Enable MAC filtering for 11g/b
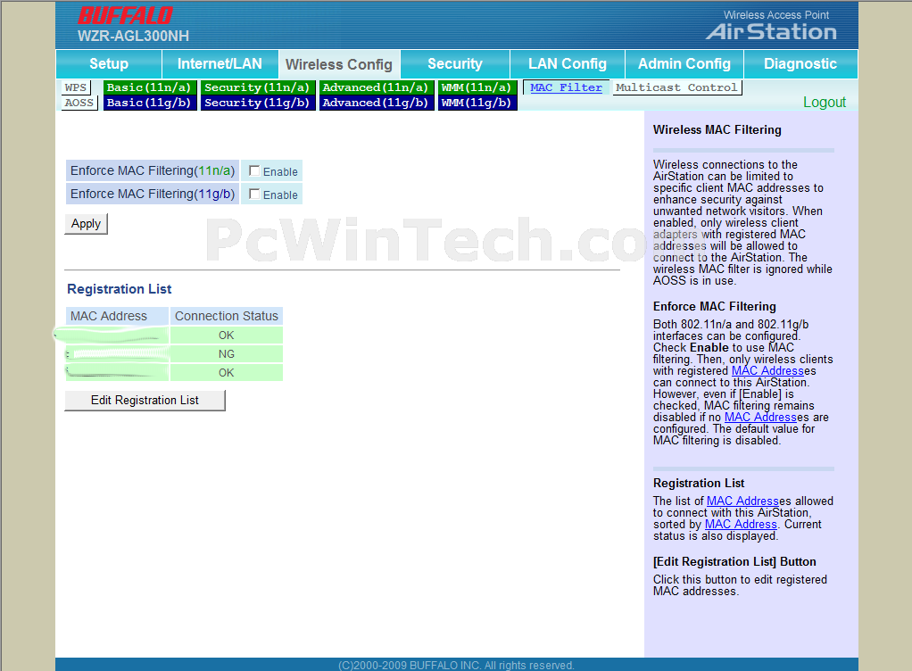This screenshot has height=671, width=912. point(254,195)
